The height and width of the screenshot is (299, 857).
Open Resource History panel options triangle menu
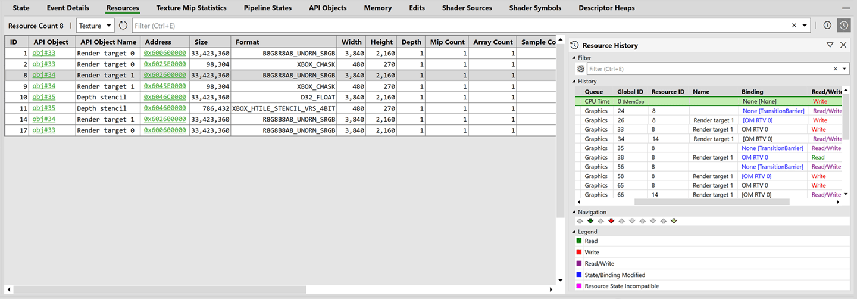[x=830, y=45]
